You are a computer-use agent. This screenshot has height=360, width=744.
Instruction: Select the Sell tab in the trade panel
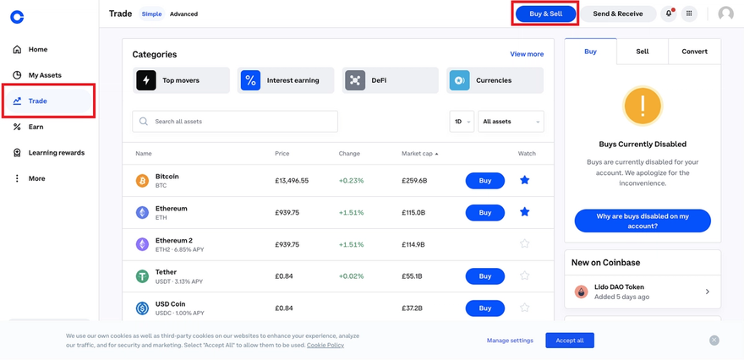coord(643,52)
